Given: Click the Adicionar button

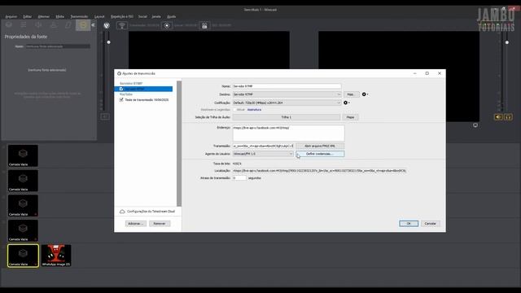Looking at the screenshot, I should coord(136,224).
